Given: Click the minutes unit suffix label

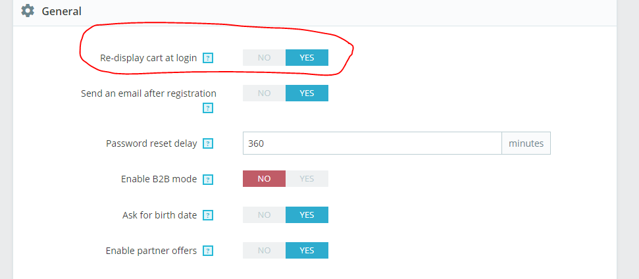Looking at the screenshot, I should click(x=526, y=143).
